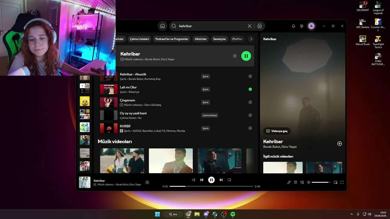Pause playback from the player bar

coord(211,180)
